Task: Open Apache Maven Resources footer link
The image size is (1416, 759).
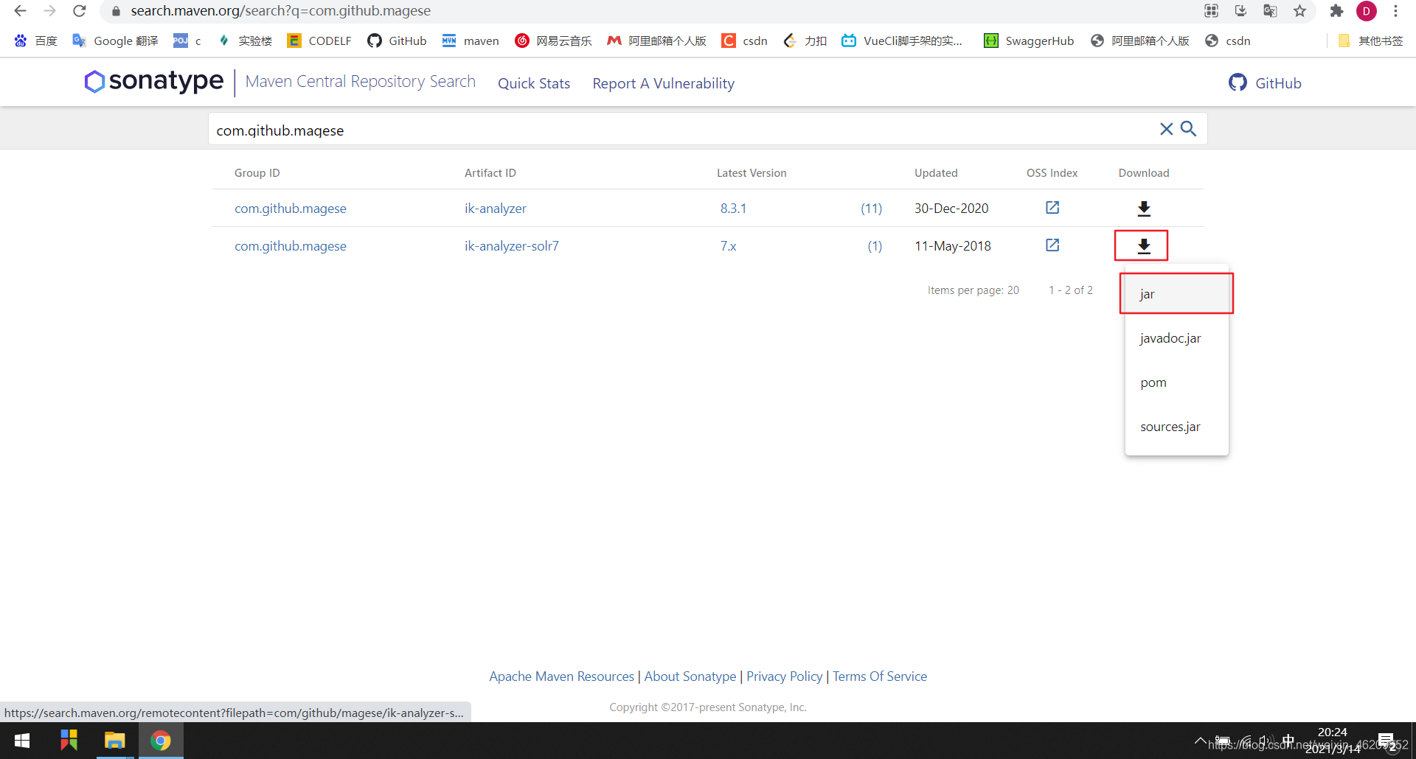Action: coord(561,676)
